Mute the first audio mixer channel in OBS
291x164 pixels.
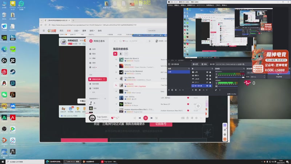(x=216, y=77)
